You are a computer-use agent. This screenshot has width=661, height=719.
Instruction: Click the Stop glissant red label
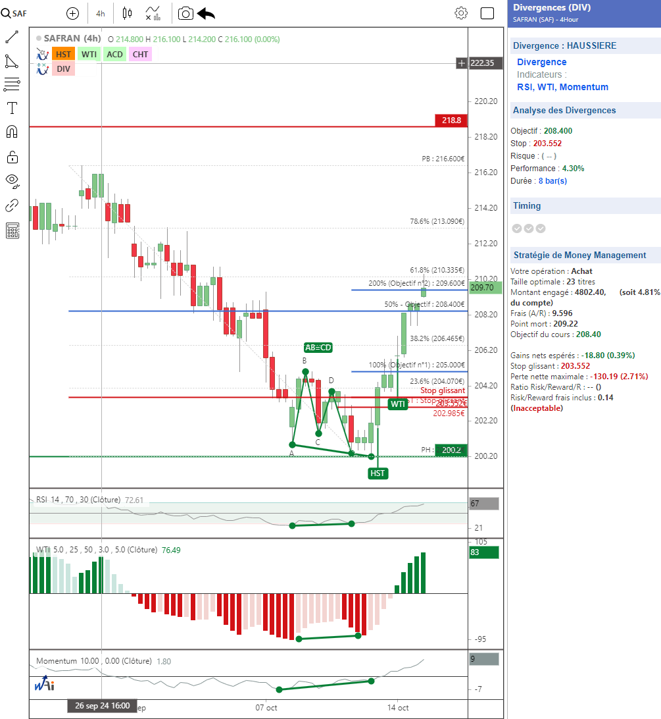click(x=443, y=390)
